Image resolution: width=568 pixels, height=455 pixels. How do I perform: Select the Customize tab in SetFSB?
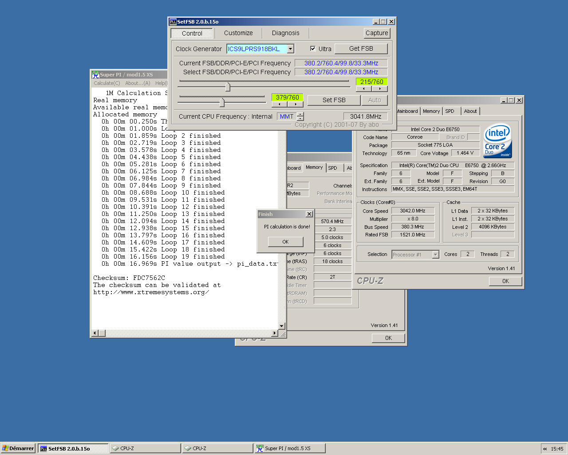pyautogui.click(x=238, y=33)
